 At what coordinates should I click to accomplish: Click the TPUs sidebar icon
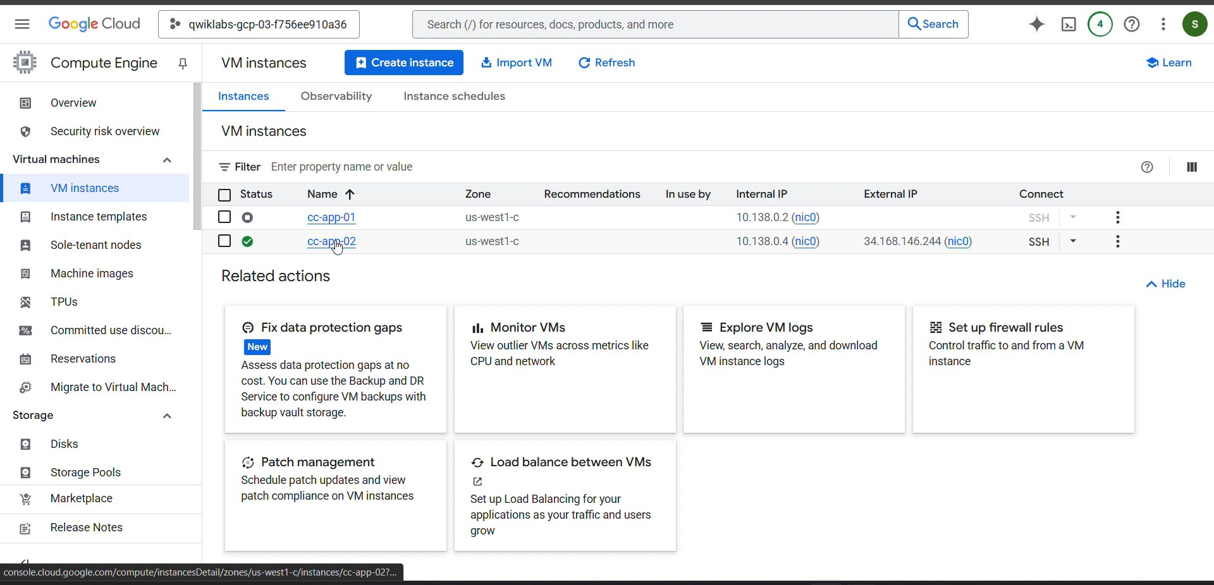(25, 302)
